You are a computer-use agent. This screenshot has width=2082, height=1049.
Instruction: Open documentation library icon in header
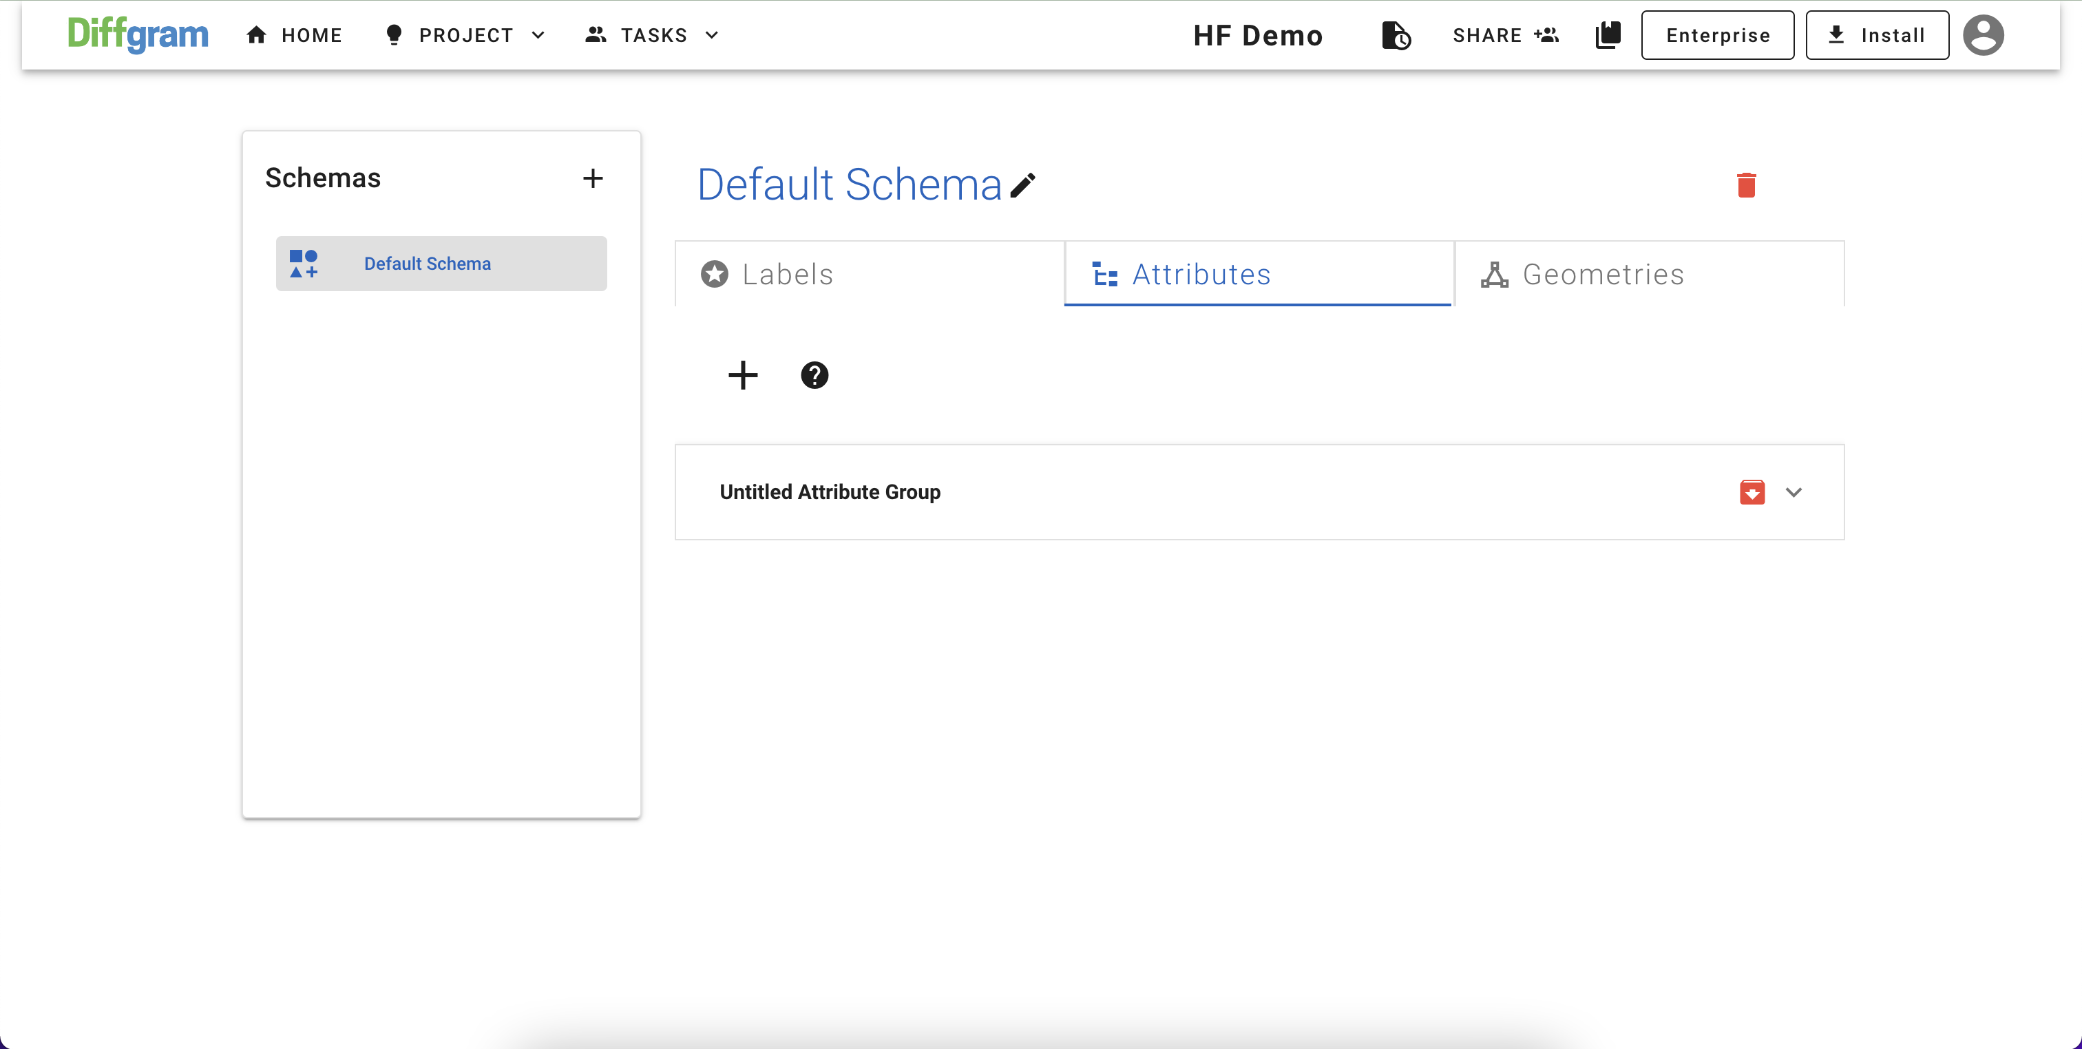coord(1608,36)
